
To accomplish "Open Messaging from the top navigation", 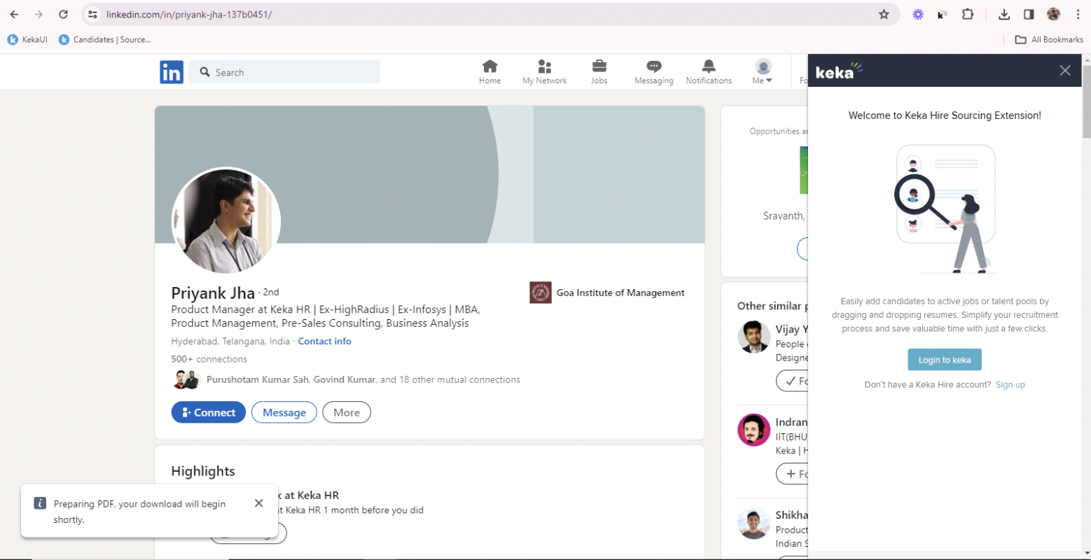I will pyautogui.click(x=653, y=72).
